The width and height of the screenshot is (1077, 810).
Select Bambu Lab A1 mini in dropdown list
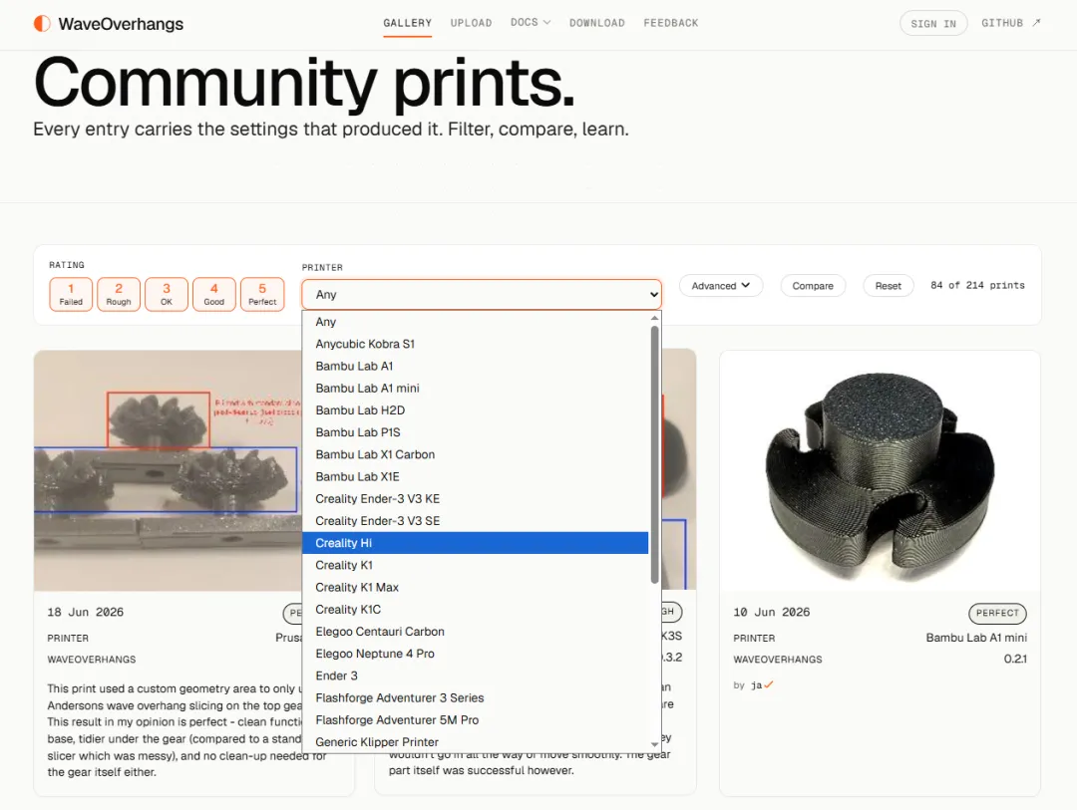point(476,388)
